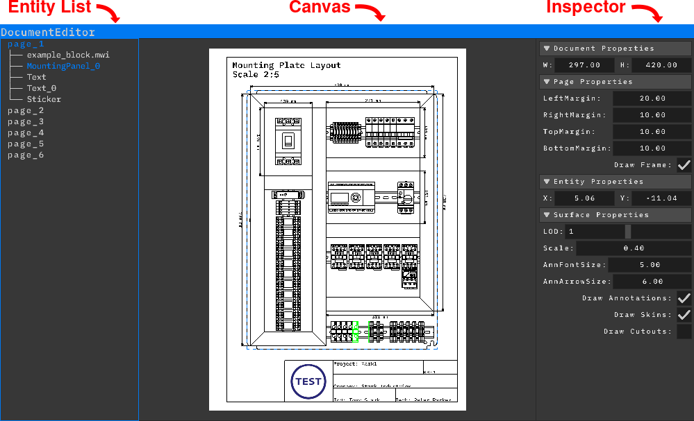Edit the document width field
The image size is (694, 421).
click(x=584, y=65)
